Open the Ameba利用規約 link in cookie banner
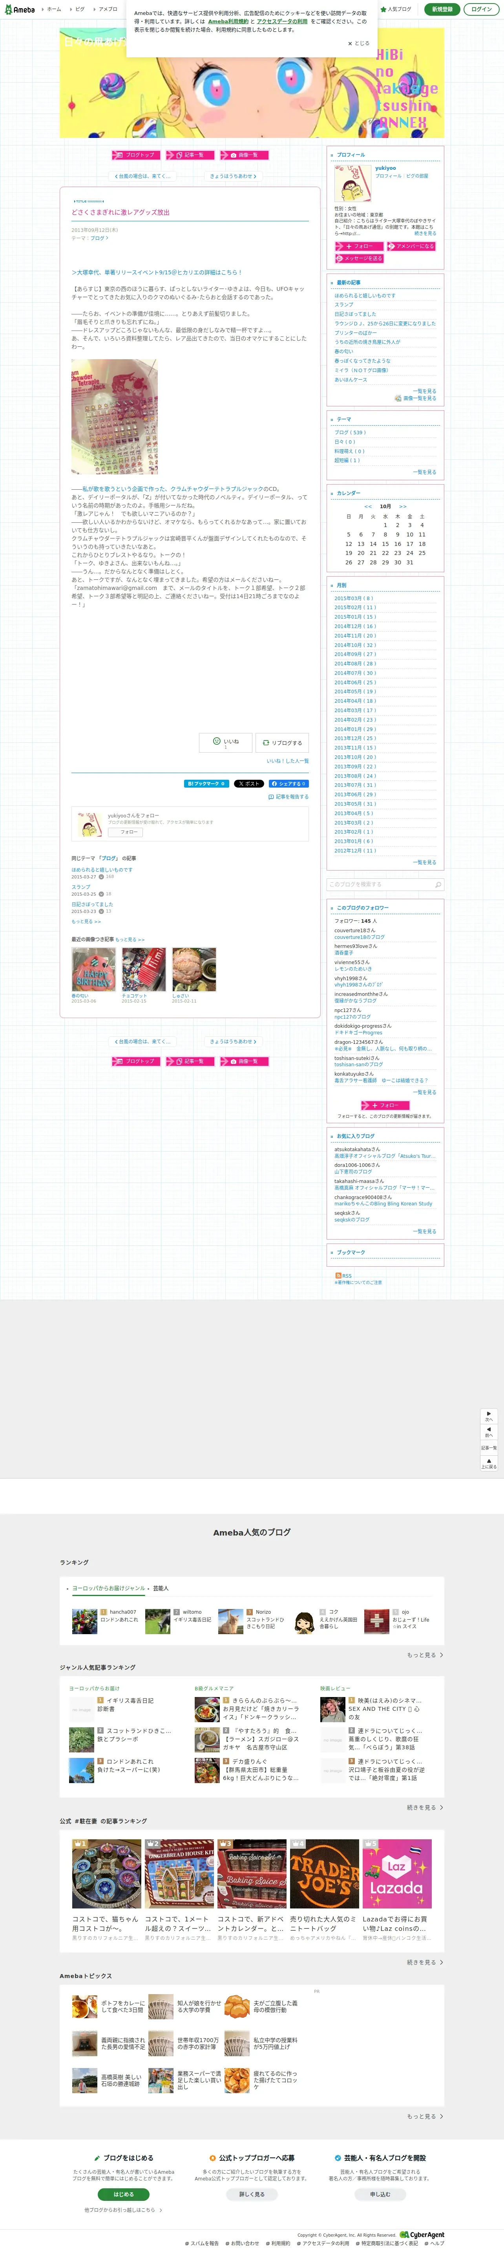 pyautogui.click(x=228, y=22)
